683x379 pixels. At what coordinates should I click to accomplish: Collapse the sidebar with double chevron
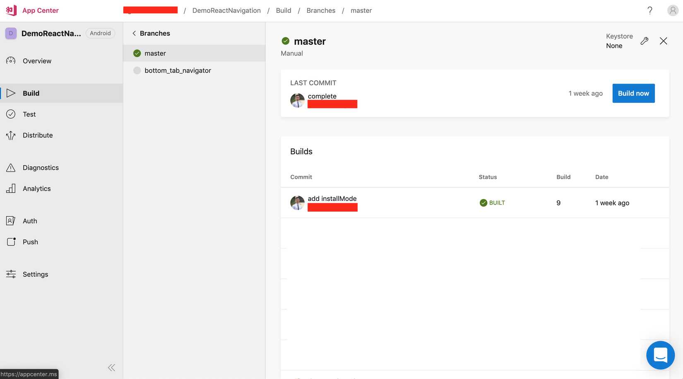pyautogui.click(x=111, y=367)
